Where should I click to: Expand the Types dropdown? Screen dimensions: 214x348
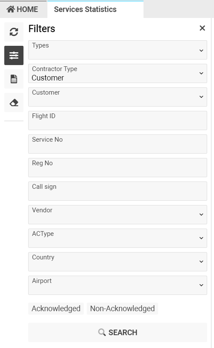[117, 50]
